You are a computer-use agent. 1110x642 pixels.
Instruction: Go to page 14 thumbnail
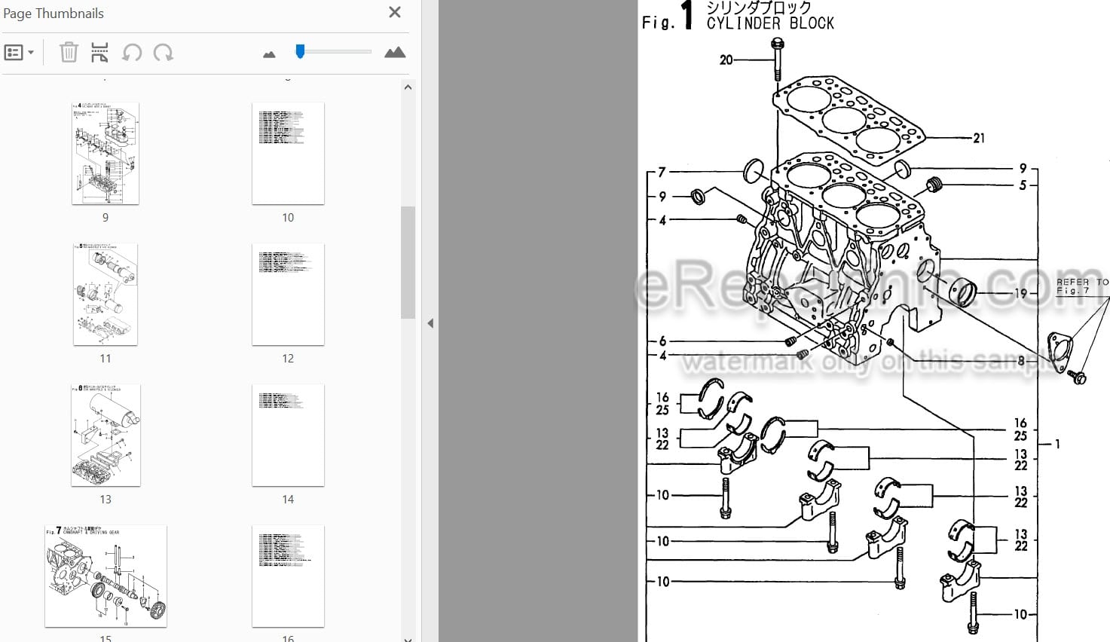point(288,435)
